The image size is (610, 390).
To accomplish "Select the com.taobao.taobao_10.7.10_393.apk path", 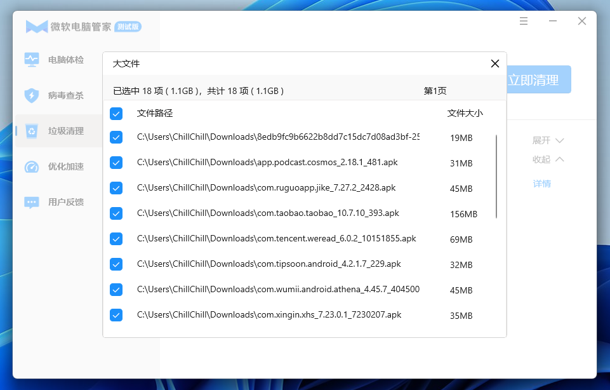I will [x=268, y=213].
